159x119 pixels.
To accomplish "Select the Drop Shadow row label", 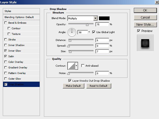I will 16,84.
